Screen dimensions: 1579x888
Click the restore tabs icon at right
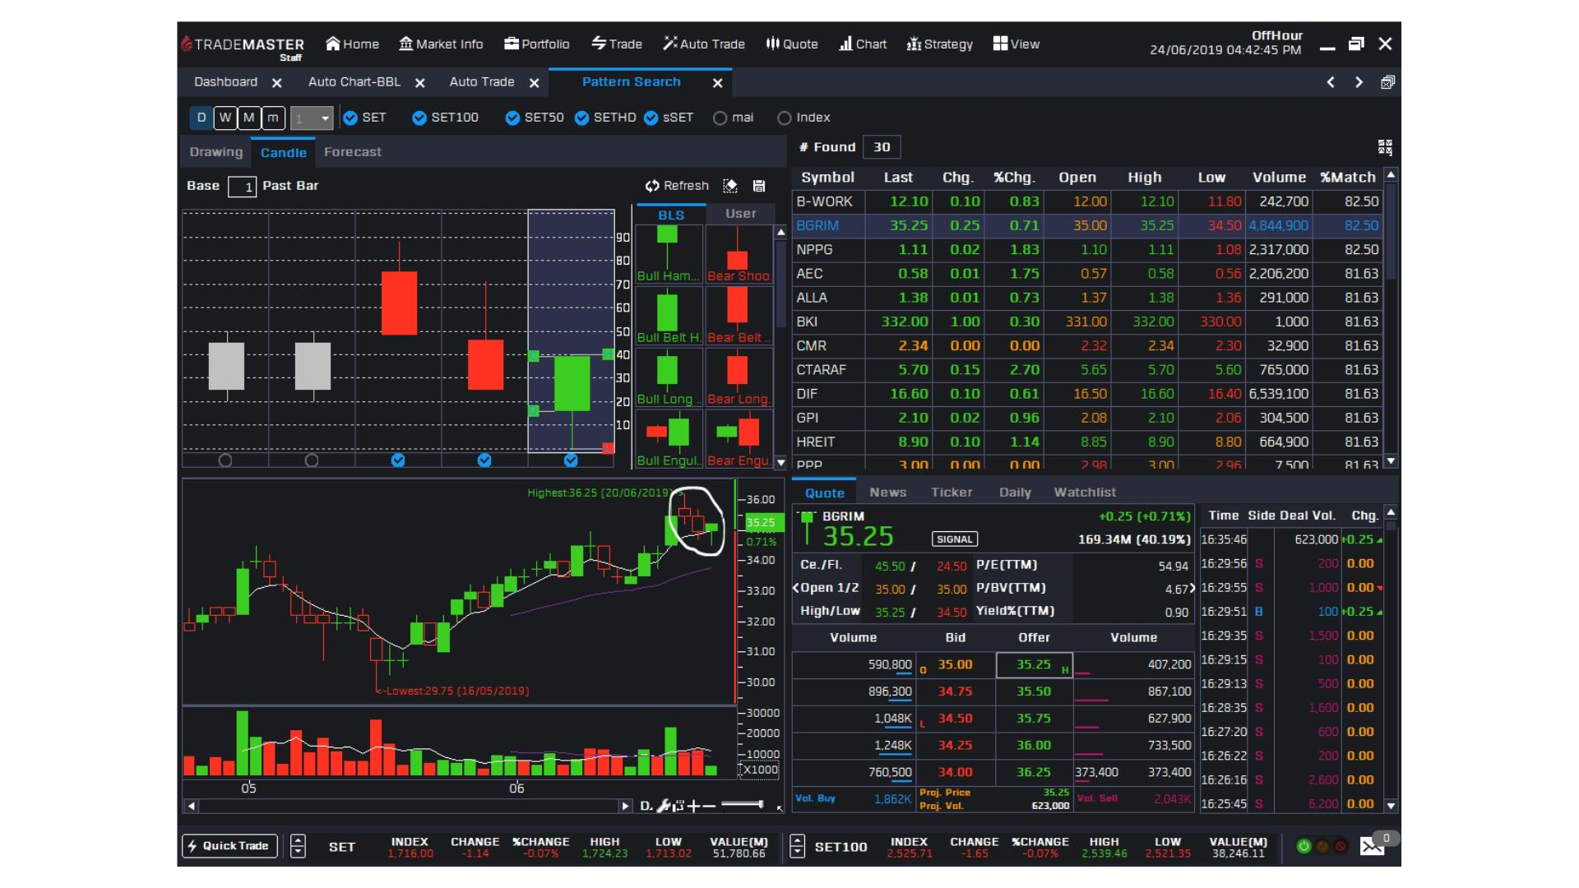(1387, 82)
